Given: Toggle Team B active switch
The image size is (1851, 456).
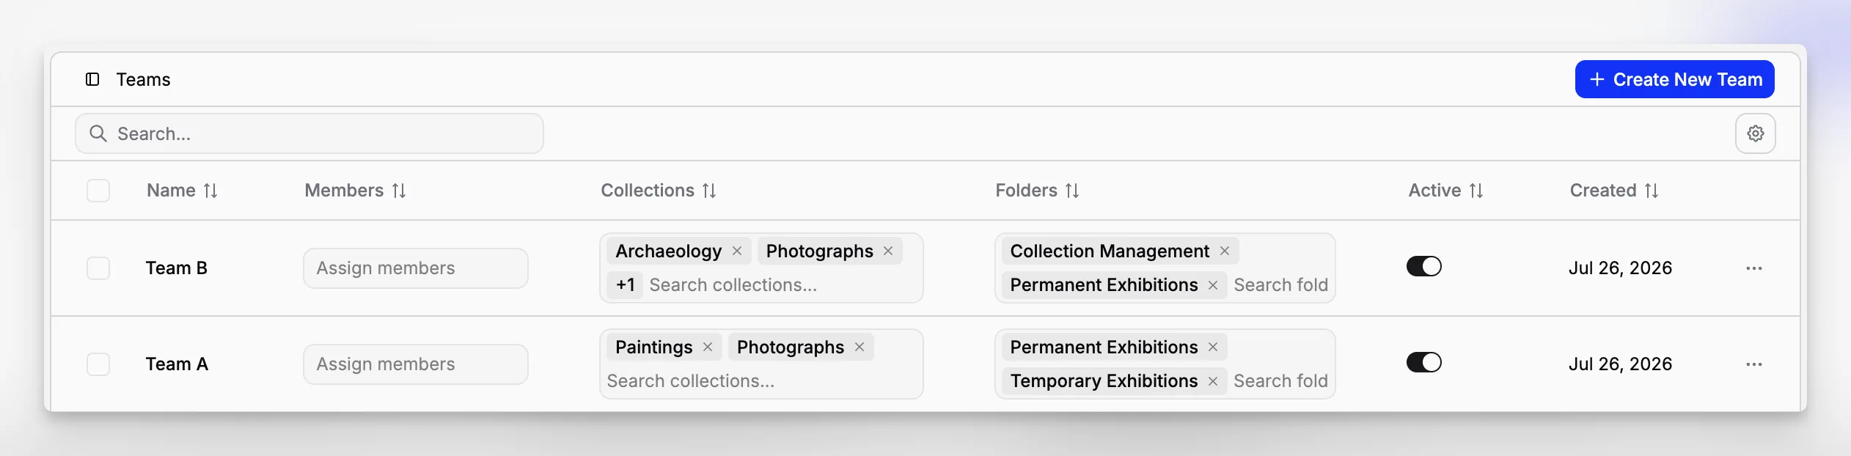Looking at the screenshot, I should tap(1424, 266).
